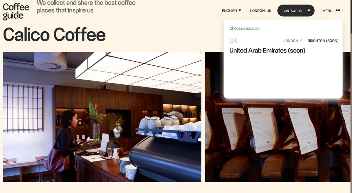Click the Calico Coffee heading
Viewport: 352px width, 193px height.
(x=54, y=34)
